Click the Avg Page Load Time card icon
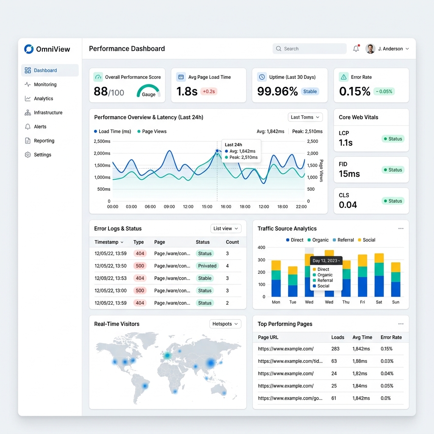Image resolution: width=434 pixels, height=434 pixels. (x=181, y=77)
